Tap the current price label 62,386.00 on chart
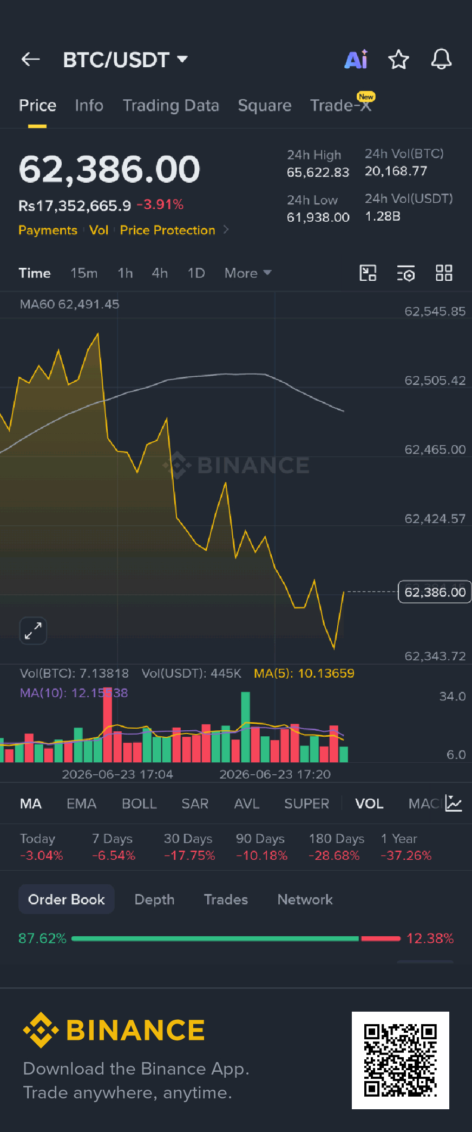472x1132 pixels. click(435, 592)
